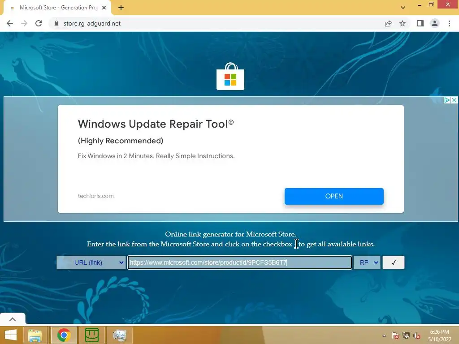Click 'Fix Windows in 2 Minutes' ad text
459x344 pixels.
coord(156,156)
